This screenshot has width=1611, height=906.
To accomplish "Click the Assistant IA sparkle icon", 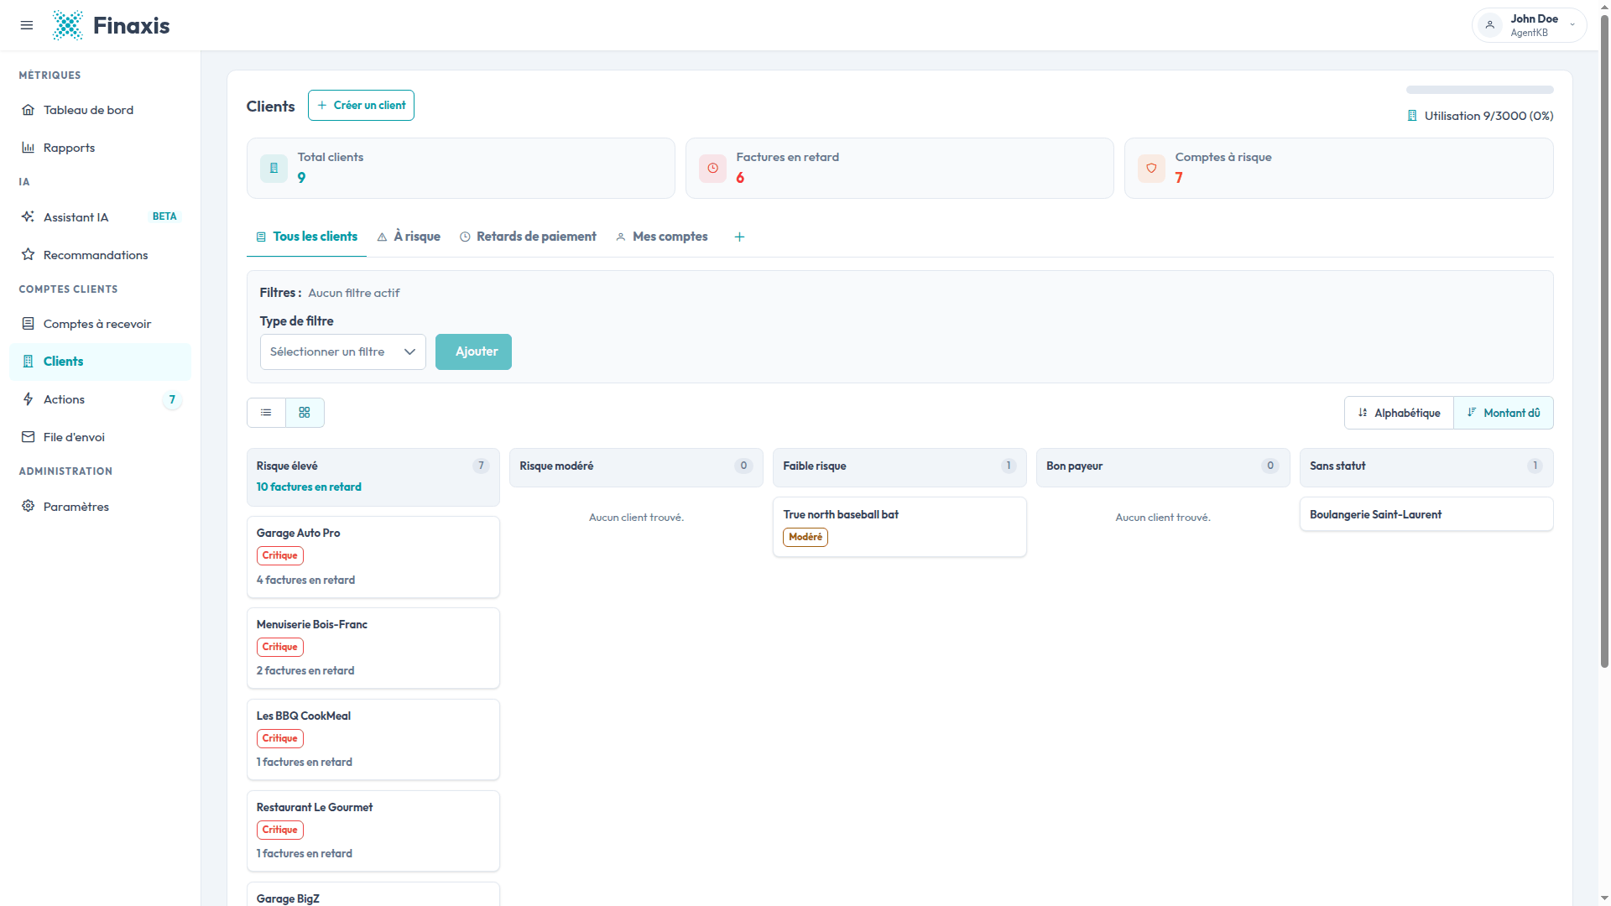I will point(28,216).
